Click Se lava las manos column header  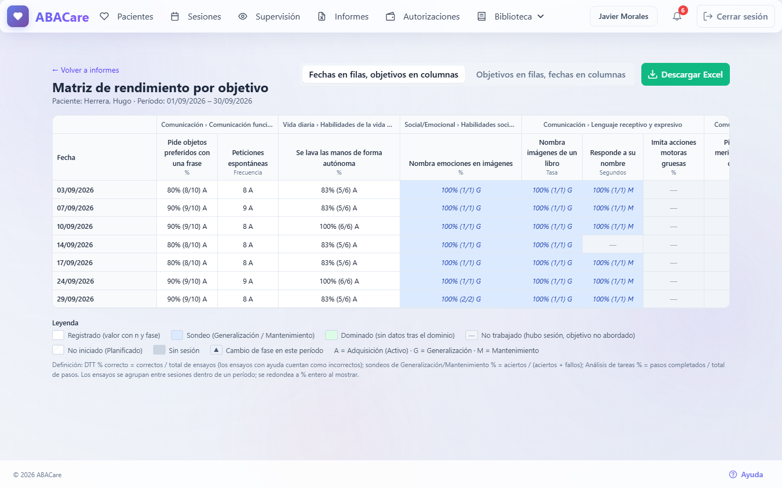click(339, 157)
